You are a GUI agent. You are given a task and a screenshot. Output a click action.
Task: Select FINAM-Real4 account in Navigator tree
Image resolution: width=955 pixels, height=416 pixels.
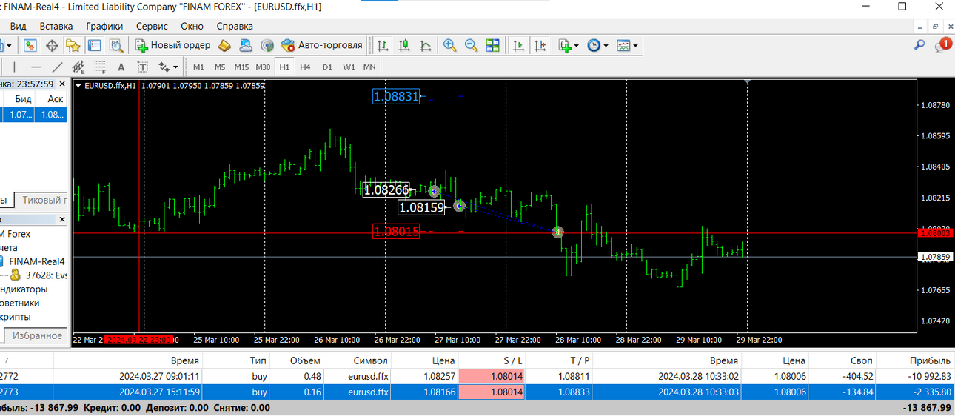[x=37, y=261]
